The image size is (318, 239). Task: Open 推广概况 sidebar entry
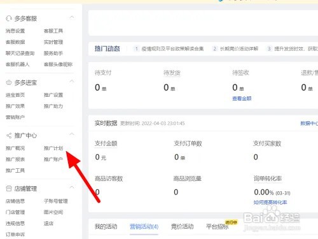coord(15,148)
